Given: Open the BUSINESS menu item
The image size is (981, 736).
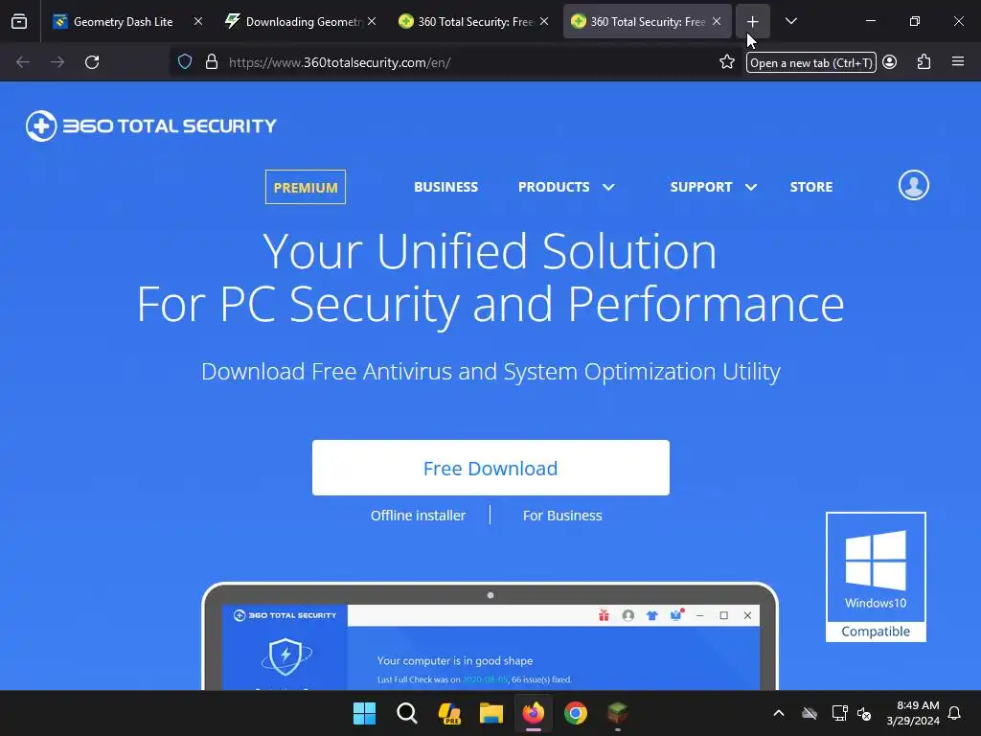Looking at the screenshot, I should pos(446,187).
